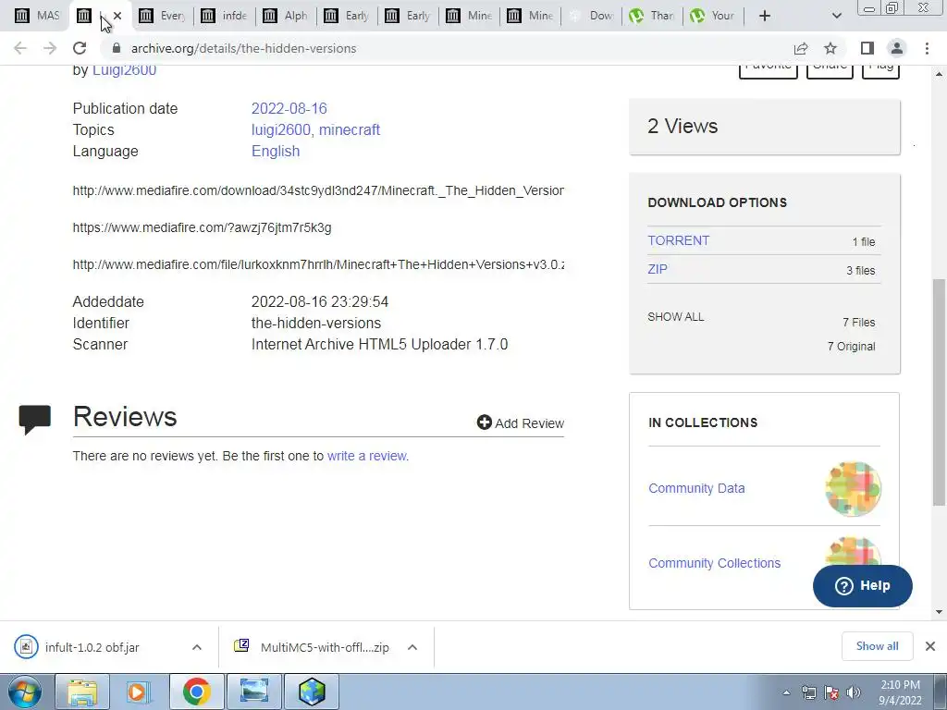This screenshot has height=710, width=947.
Task: Expand MultiMC5 zip download options
Action: (412, 647)
